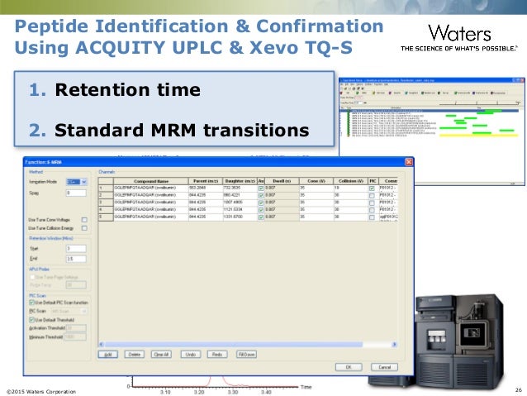
Task: Click the Collision (V) column header
Action: (x=351, y=181)
